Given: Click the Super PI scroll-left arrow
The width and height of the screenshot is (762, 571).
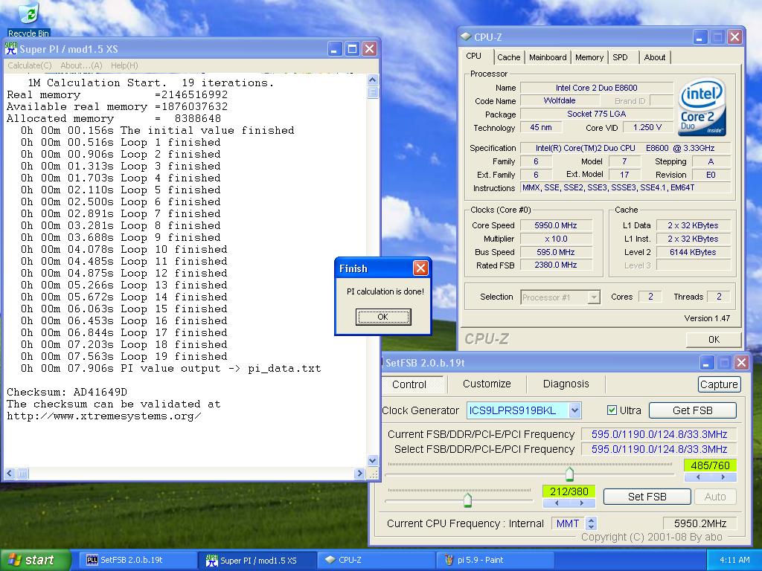Looking at the screenshot, I should (10, 473).
